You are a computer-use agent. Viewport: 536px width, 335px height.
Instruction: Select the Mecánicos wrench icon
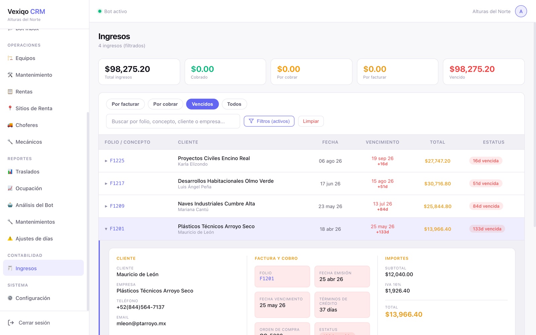[x=10, y=142]
